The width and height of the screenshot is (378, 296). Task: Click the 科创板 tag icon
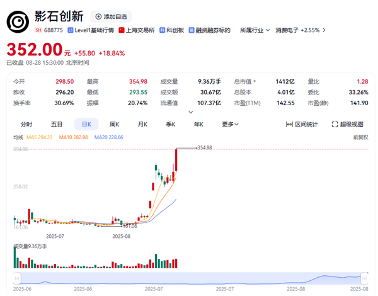(163, 30)
